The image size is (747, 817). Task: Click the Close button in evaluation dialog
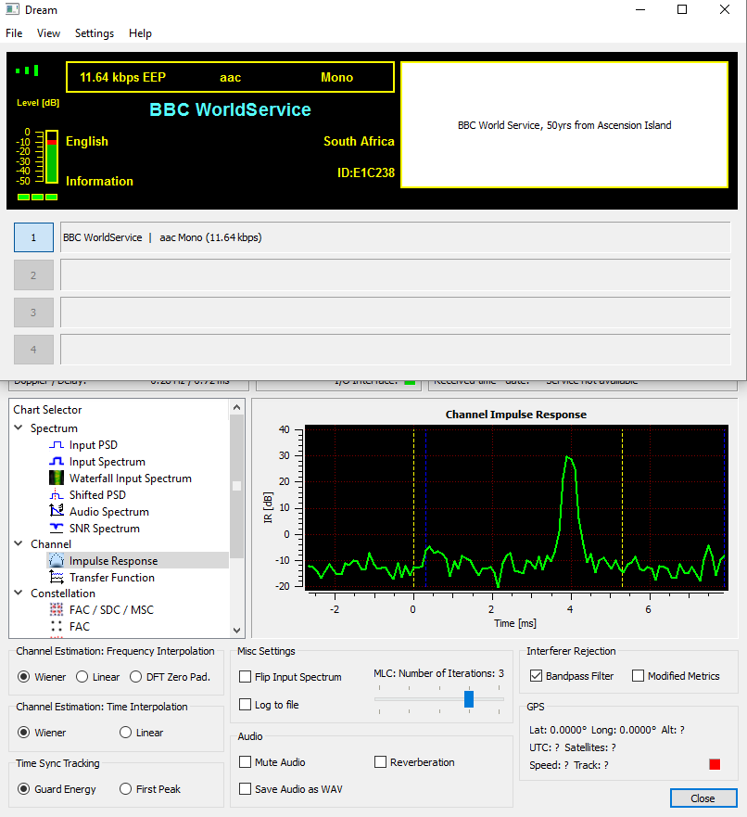point(703,798)
